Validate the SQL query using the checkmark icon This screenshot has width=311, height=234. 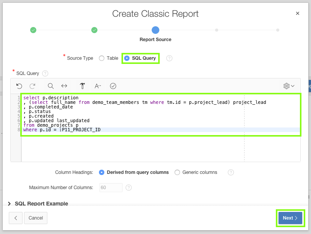113,86
